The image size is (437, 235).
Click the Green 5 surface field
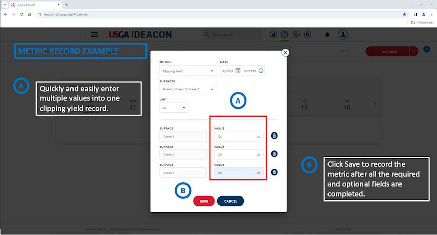tap(183, 173)
